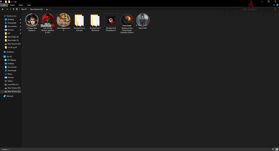Image resolution: width=279 pixels, height=151 pixels.
Task: Open the Share ribbon tab
Action: pos(21,5)
